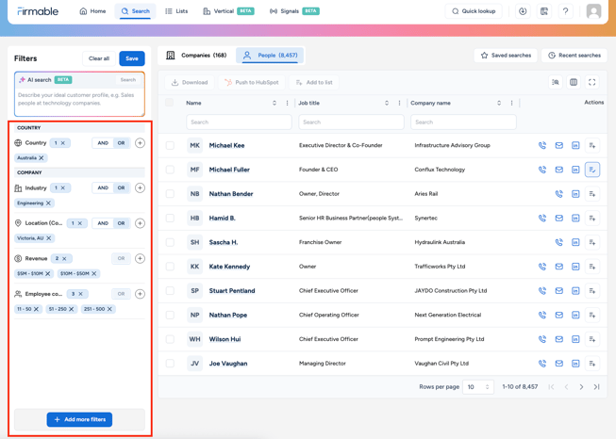Click the credits icon next to help
The image size is (616, 439).
[x=544, y=11]
